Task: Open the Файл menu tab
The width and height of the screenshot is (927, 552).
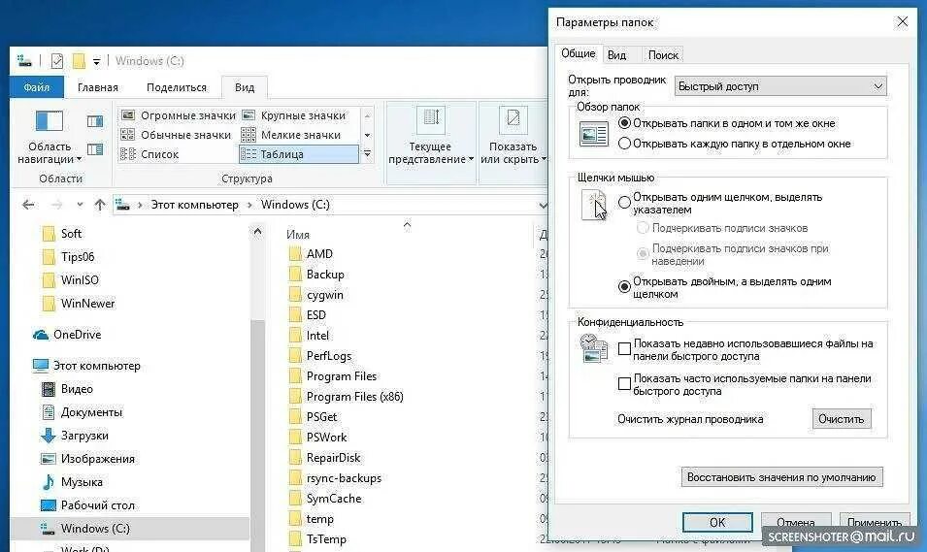Action: (37, 87)
